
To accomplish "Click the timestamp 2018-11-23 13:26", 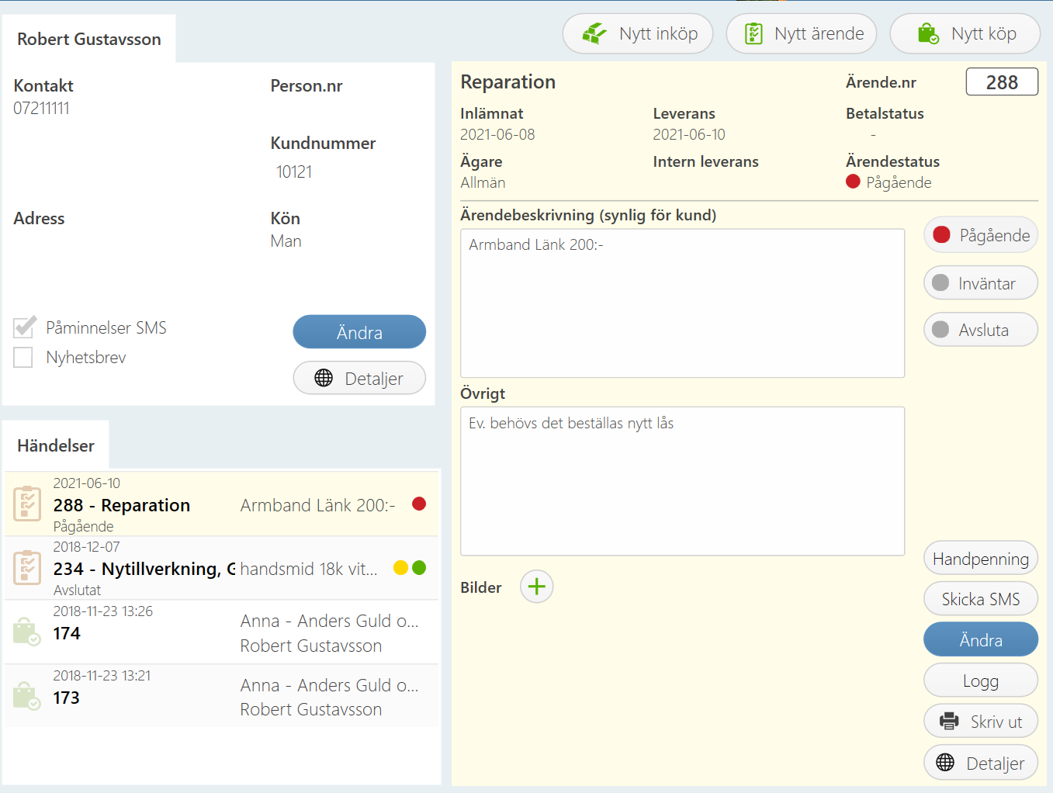I will pyautogui.click(x=103, y=611).
